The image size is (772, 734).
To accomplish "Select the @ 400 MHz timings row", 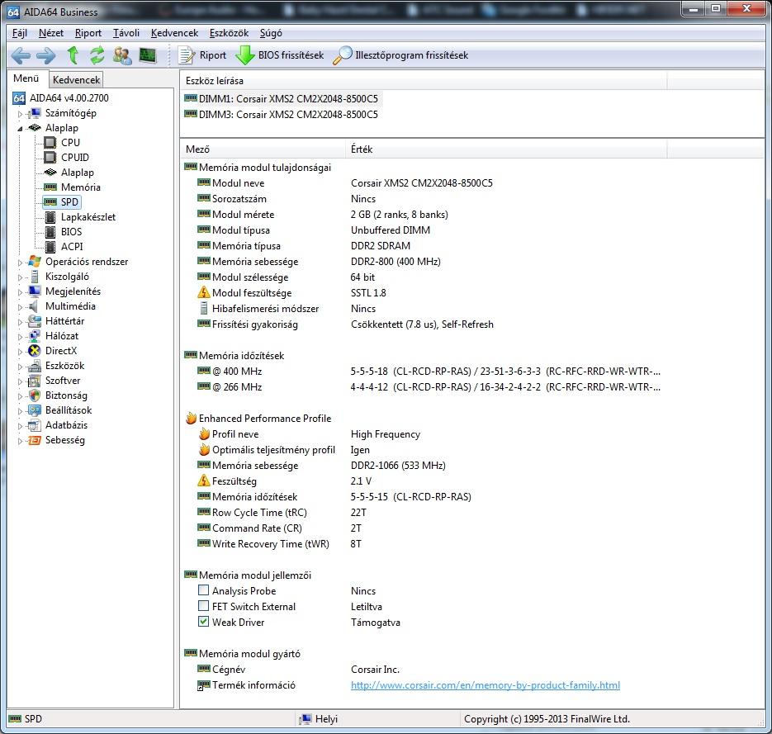I will (429, 372).
